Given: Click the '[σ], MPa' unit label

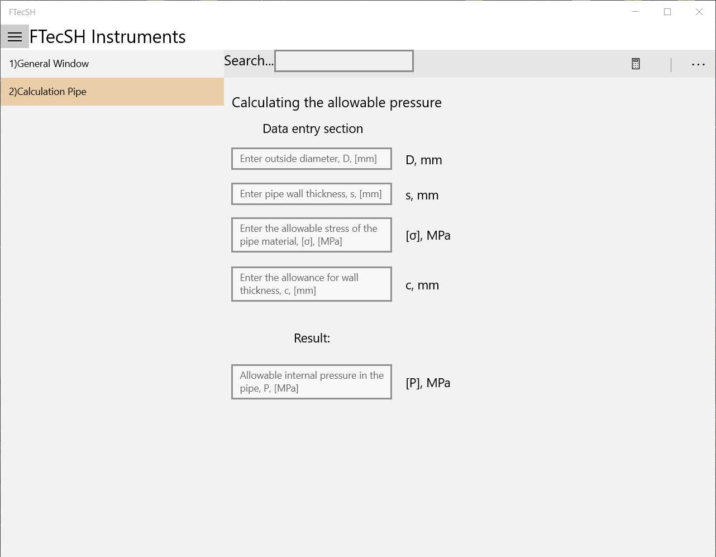Looking at the screenshot, I should point(428,236).
